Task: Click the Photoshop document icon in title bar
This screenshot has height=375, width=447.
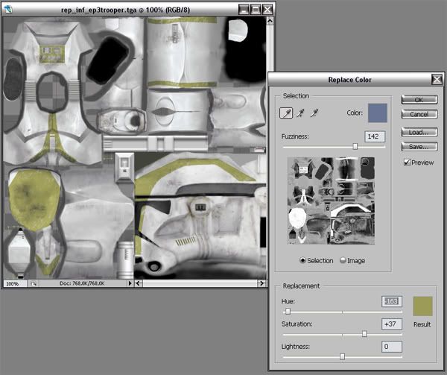Action: pos(8,9)
